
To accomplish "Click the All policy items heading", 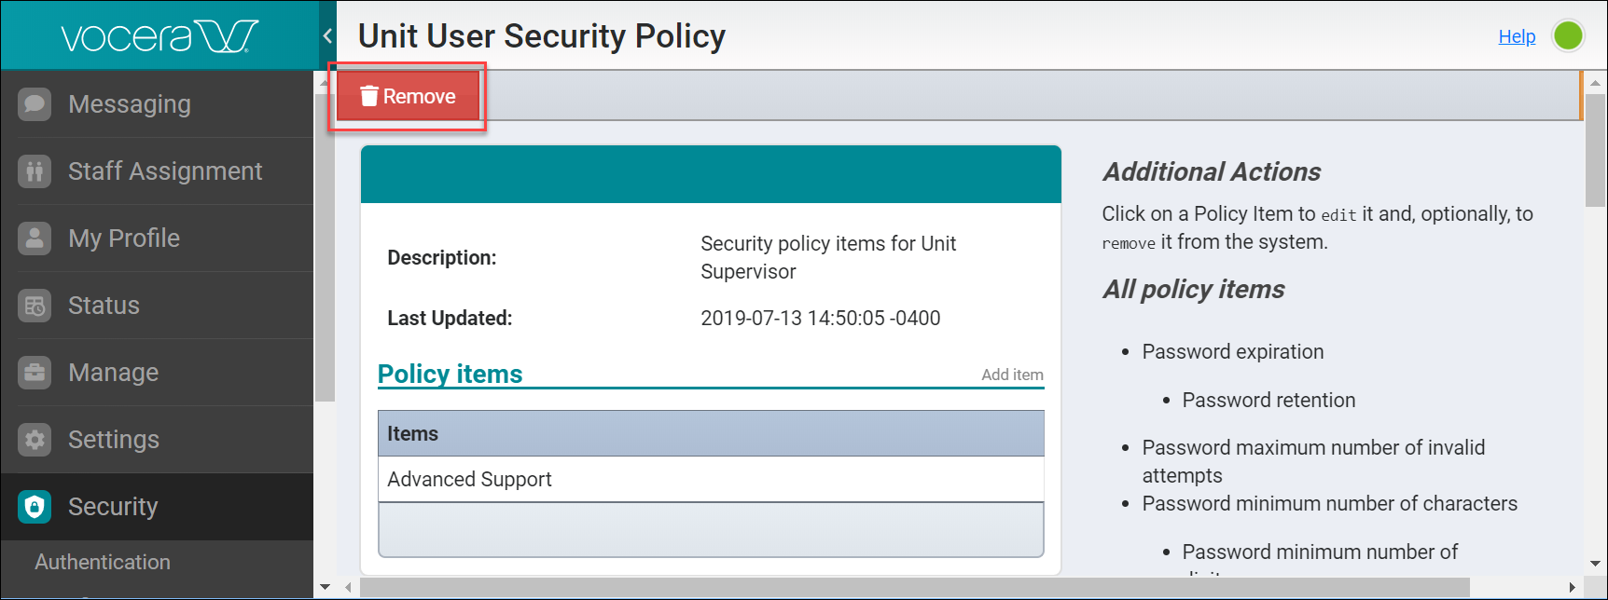I will pos(1194,289).
